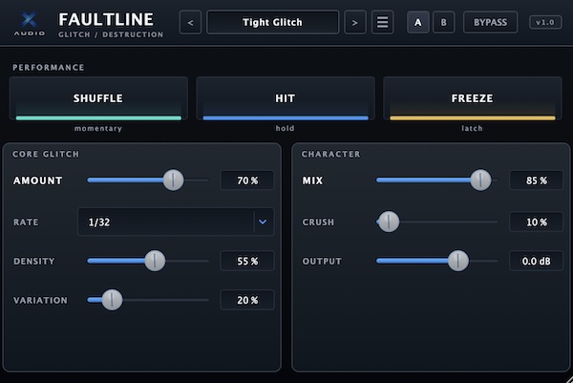Click the CORE GLITCH section header

coord(46,154)
